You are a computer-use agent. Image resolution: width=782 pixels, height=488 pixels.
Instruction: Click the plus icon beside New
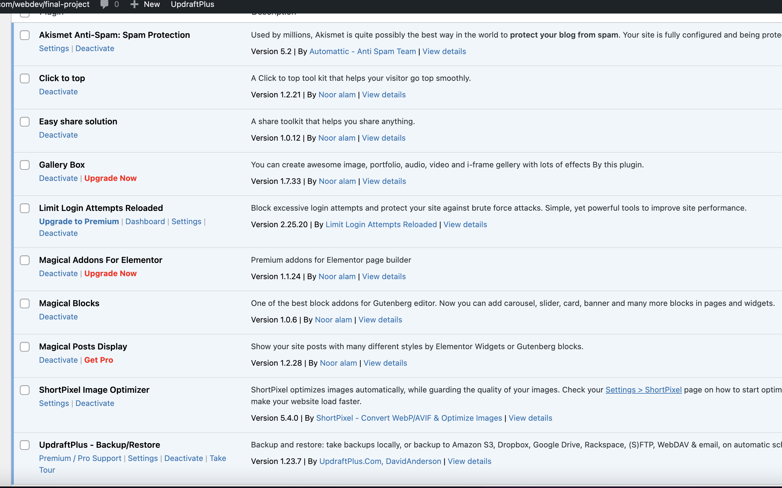pyautogui.click(x=134, y=5)
